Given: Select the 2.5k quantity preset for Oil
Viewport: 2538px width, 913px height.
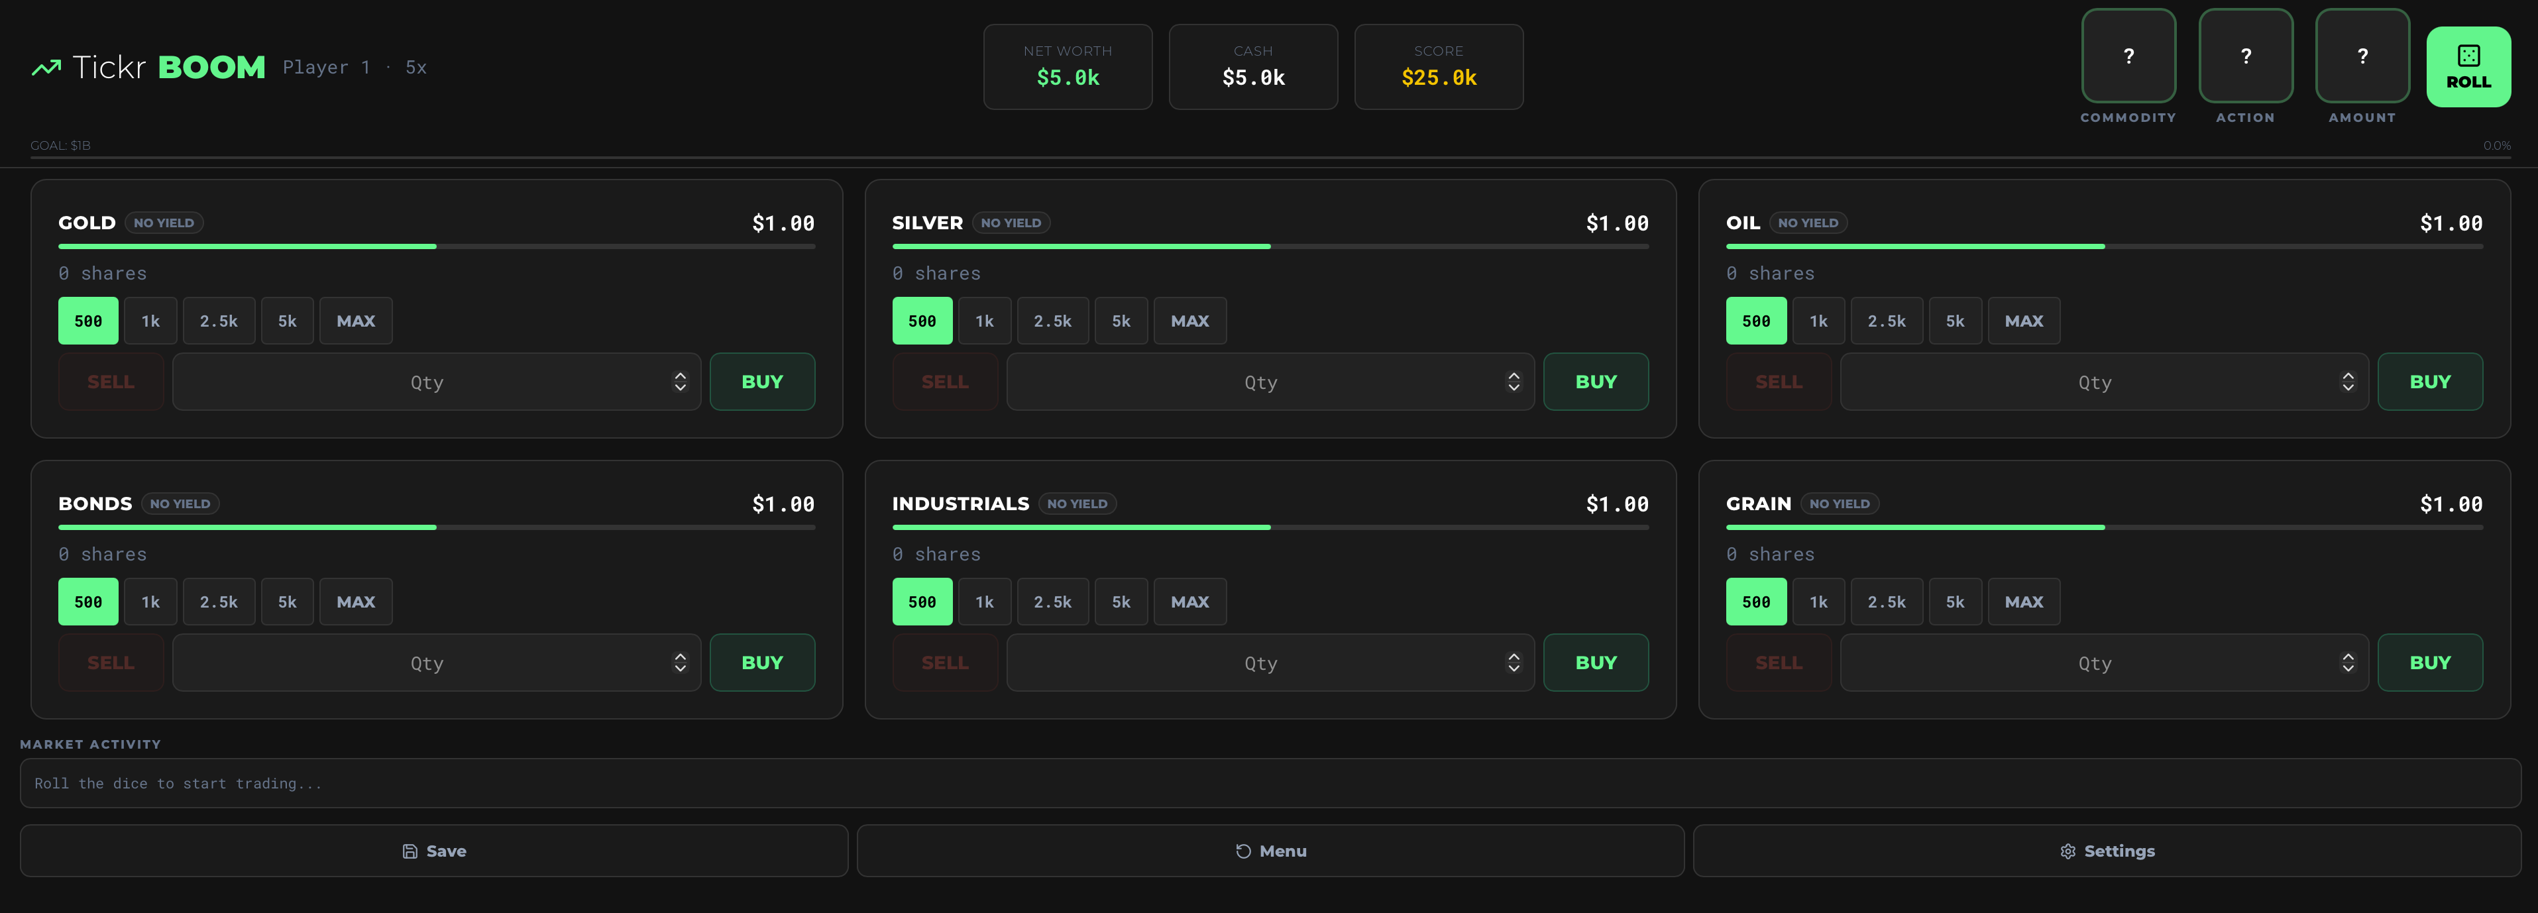Looking at the screenshot, I should [1886, 321].
